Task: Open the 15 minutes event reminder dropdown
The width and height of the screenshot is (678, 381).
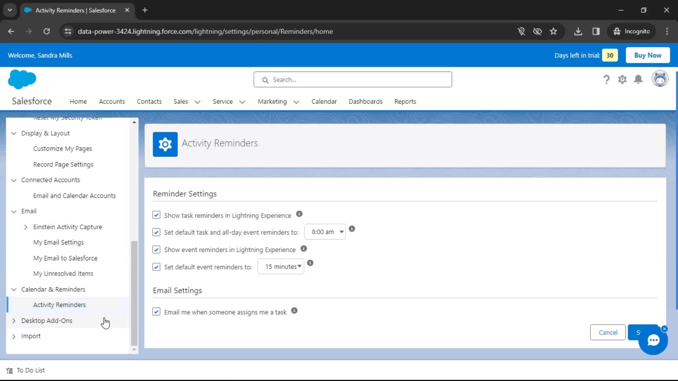Action: pyautogui.click(x=281, y=267)
